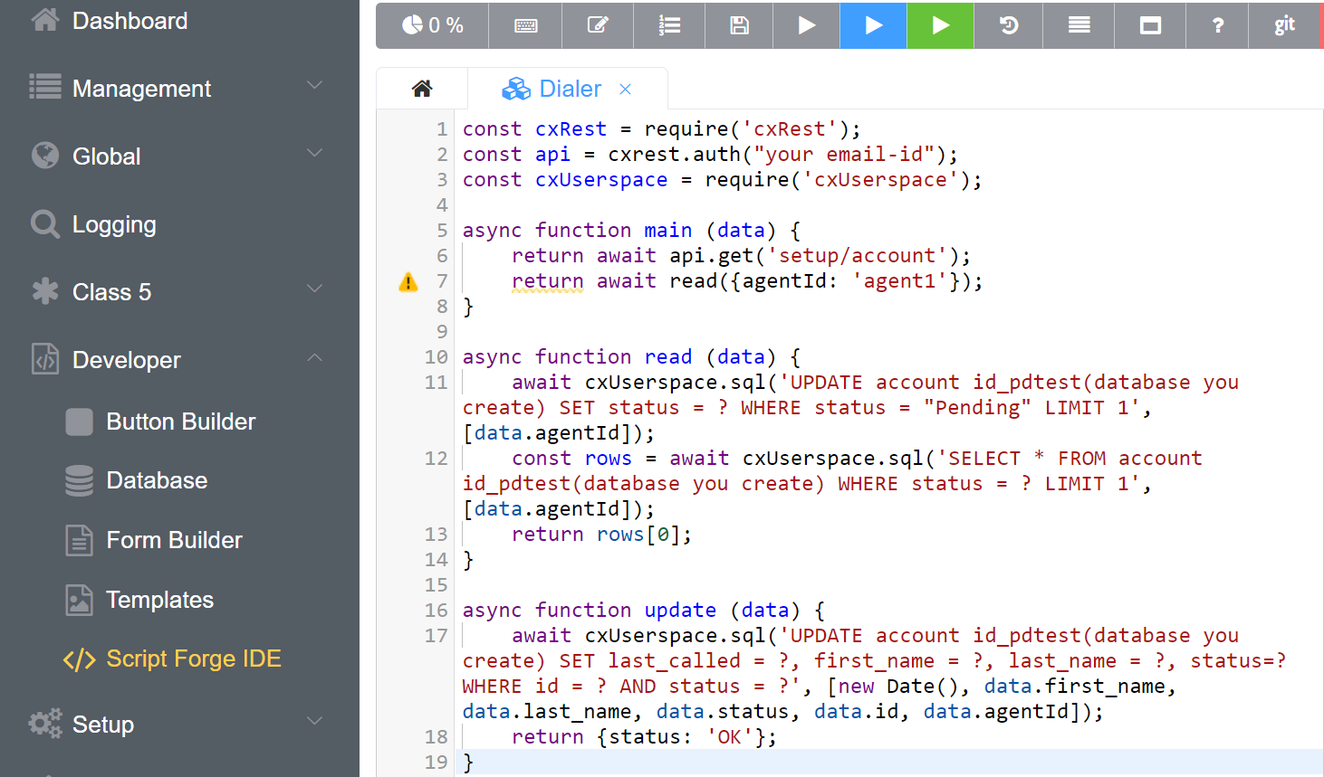Viewport: 1324px width, 777px height.
Task: Open the git toolbar button
Action: pyautogui.click(x=1284, y=25)
